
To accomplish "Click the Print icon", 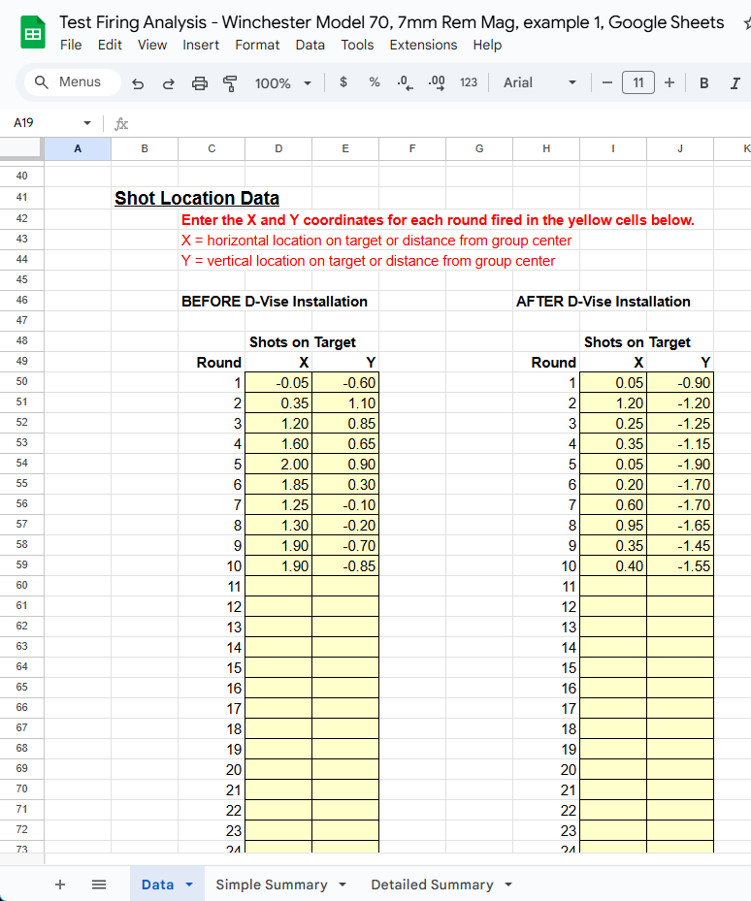I will (200, 84).
